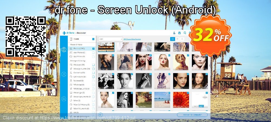Select Messages (39) in the sidebar

[82, 65]
